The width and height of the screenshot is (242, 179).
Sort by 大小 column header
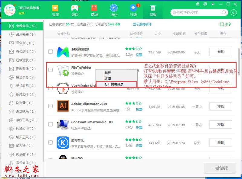pos(158,34)
